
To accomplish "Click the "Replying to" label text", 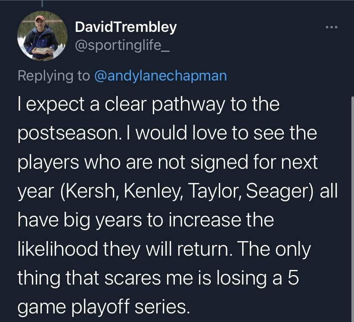I will pyautogui.click(x=53, y=75).
